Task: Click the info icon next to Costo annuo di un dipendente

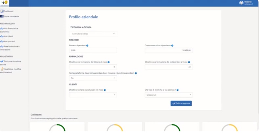Action: (x=172, y=46)
